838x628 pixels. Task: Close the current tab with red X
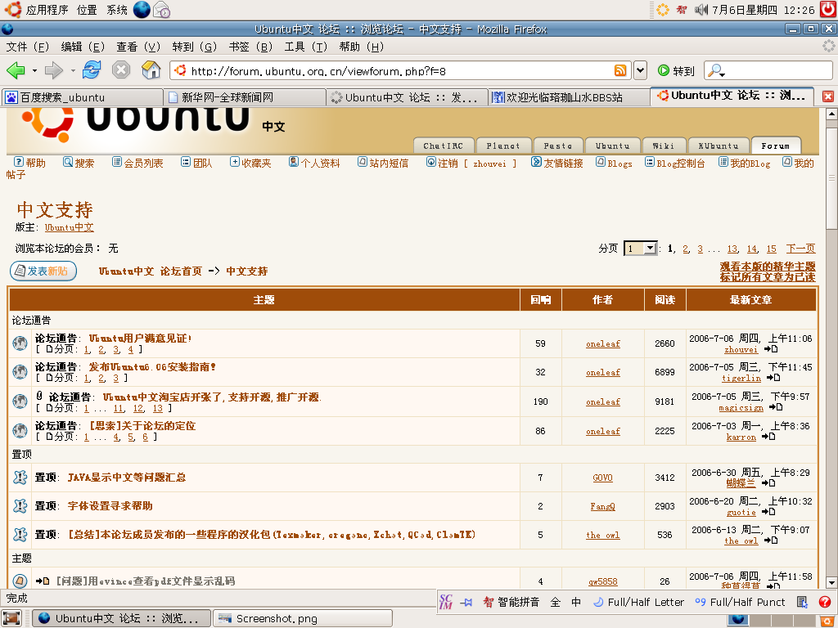coord(828,96)
